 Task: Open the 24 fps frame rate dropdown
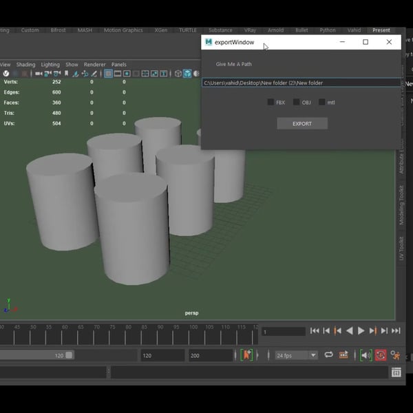296,355
